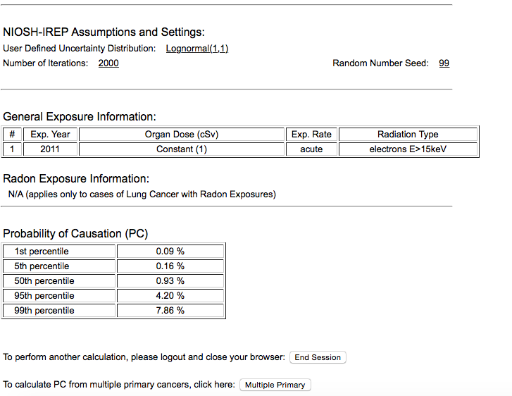Click the Multiple Primary button

coord(275,385)
